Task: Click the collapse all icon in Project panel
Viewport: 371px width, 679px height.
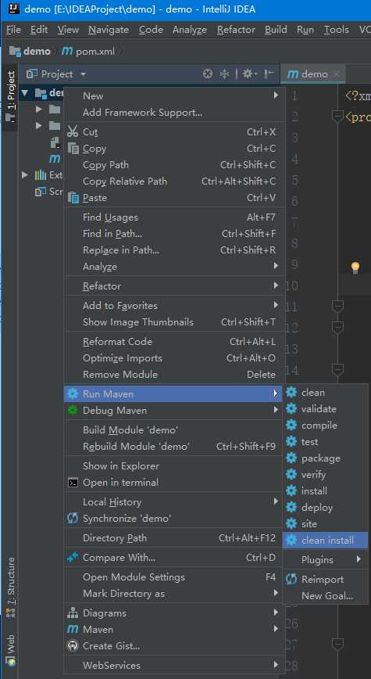Action: click(224, 74)
